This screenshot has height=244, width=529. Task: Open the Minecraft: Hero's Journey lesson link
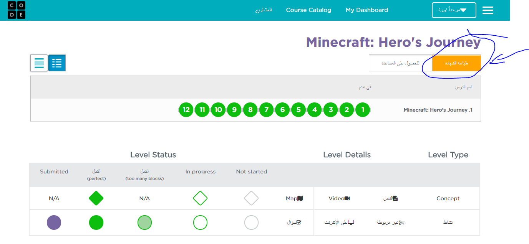[438, 110]
